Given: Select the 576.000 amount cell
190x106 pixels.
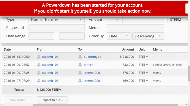Looking at the screenshot, I should [x=128, y=73].
